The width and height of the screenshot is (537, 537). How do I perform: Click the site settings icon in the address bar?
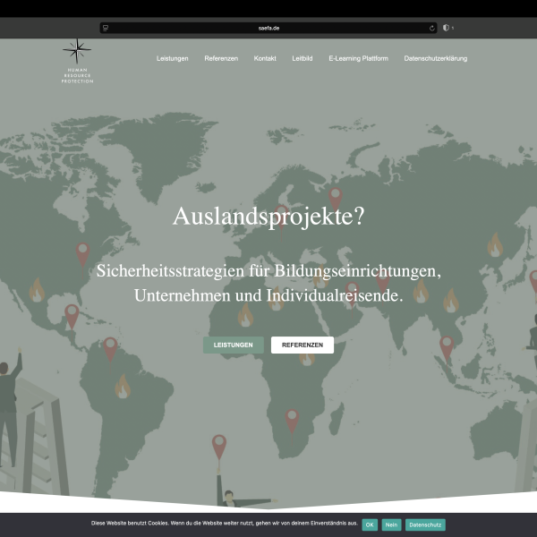click(x=106, y=28)
